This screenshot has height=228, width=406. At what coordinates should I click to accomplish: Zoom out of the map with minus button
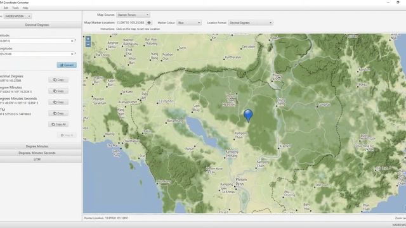tap(88, 44)
